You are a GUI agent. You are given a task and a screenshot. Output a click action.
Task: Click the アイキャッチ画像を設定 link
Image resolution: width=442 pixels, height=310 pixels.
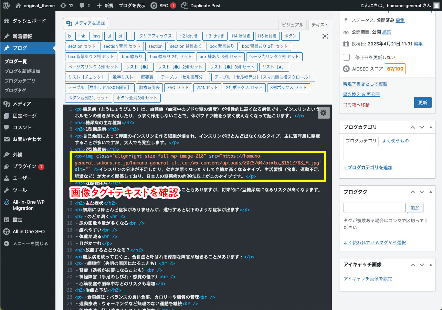368,279
